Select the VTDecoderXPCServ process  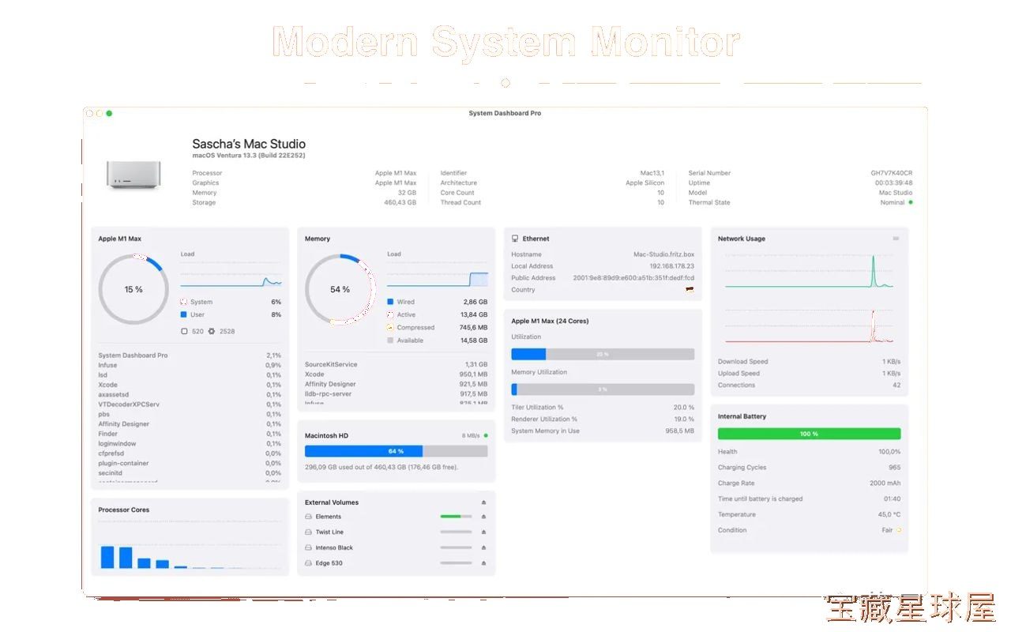[190, 404]
